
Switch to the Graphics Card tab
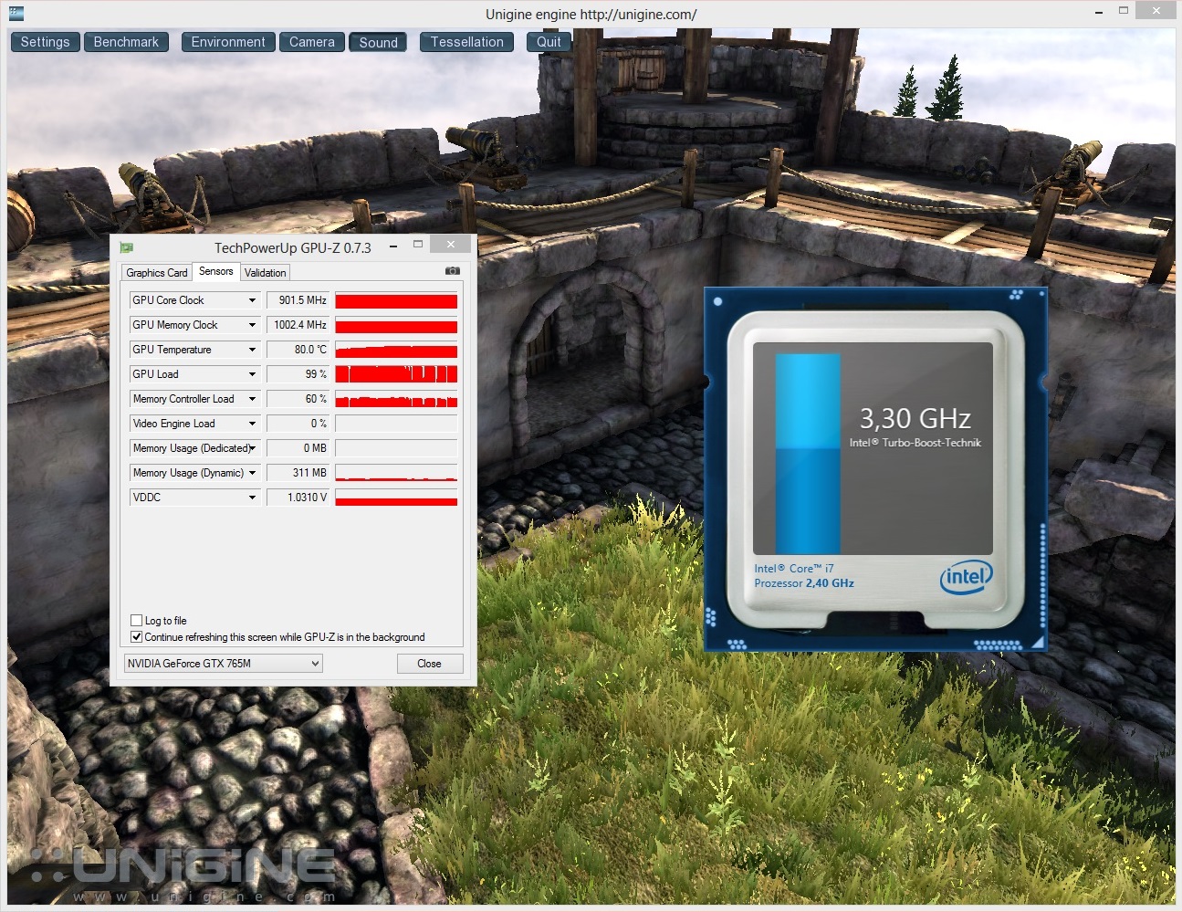(x=157, y=273)
